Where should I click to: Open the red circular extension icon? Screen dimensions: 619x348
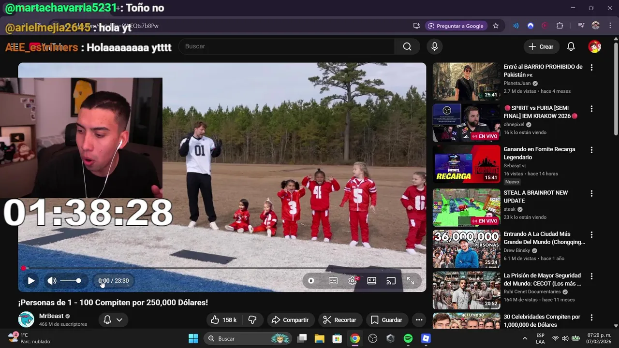545,26
